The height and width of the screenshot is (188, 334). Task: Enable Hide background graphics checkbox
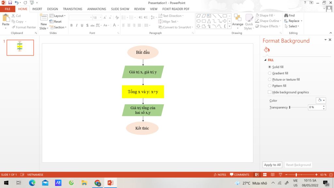tap(270, 92)
